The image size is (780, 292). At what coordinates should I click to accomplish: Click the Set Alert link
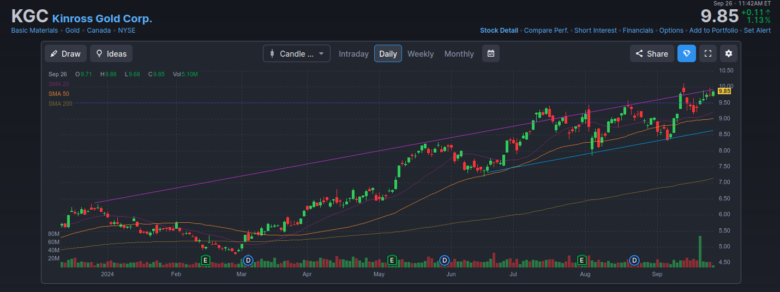click(x=757, y=31)
